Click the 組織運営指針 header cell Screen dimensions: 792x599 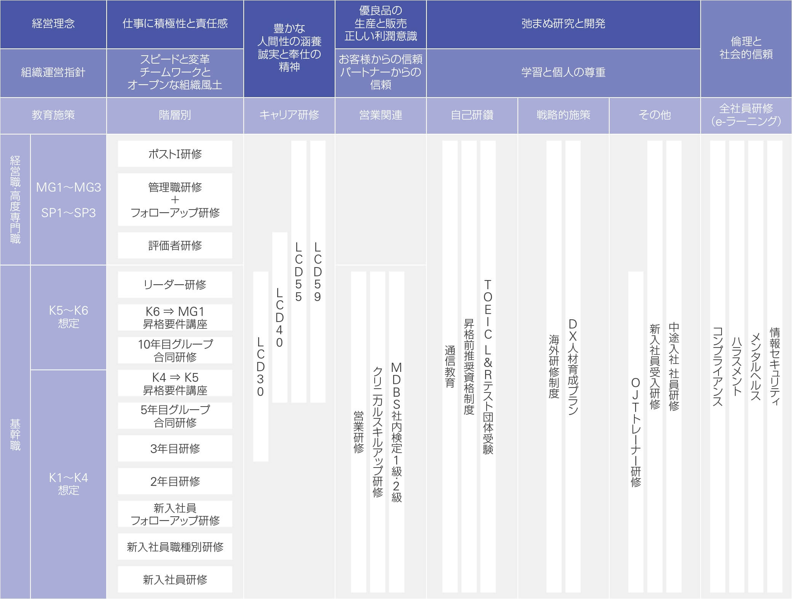click(x=53, y=72)
